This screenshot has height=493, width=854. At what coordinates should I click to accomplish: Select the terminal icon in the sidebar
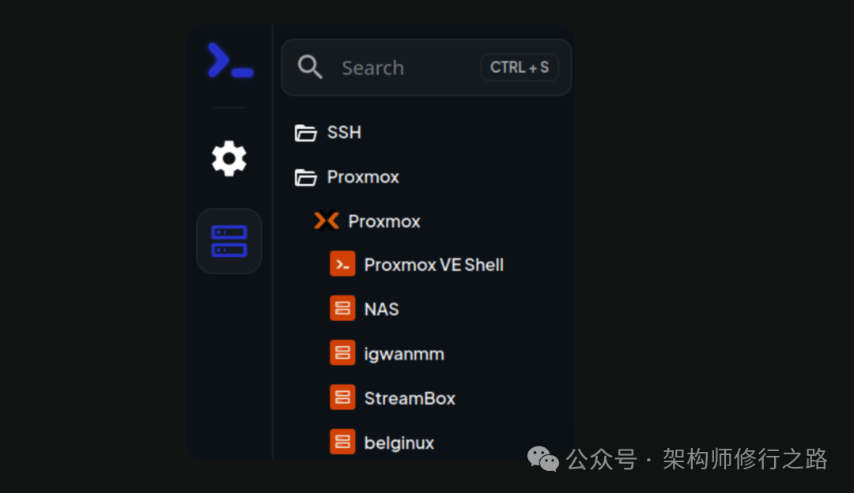click(229, 60)
